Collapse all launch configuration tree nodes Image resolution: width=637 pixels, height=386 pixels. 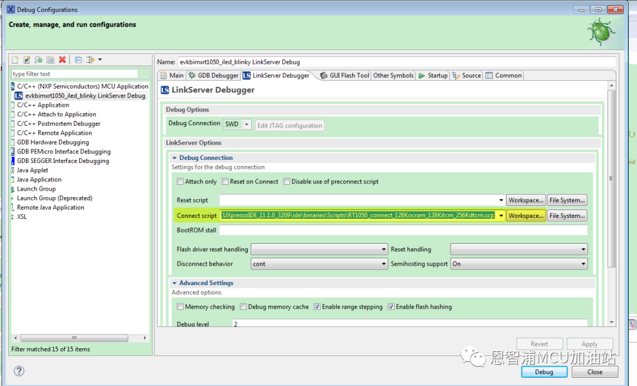pyautogui.click(x=78, y=60)
